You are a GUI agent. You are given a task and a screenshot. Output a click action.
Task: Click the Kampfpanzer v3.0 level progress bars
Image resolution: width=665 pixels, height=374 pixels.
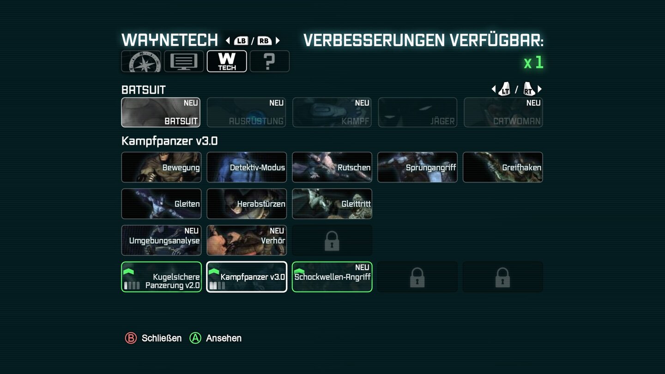coord(217,286)
